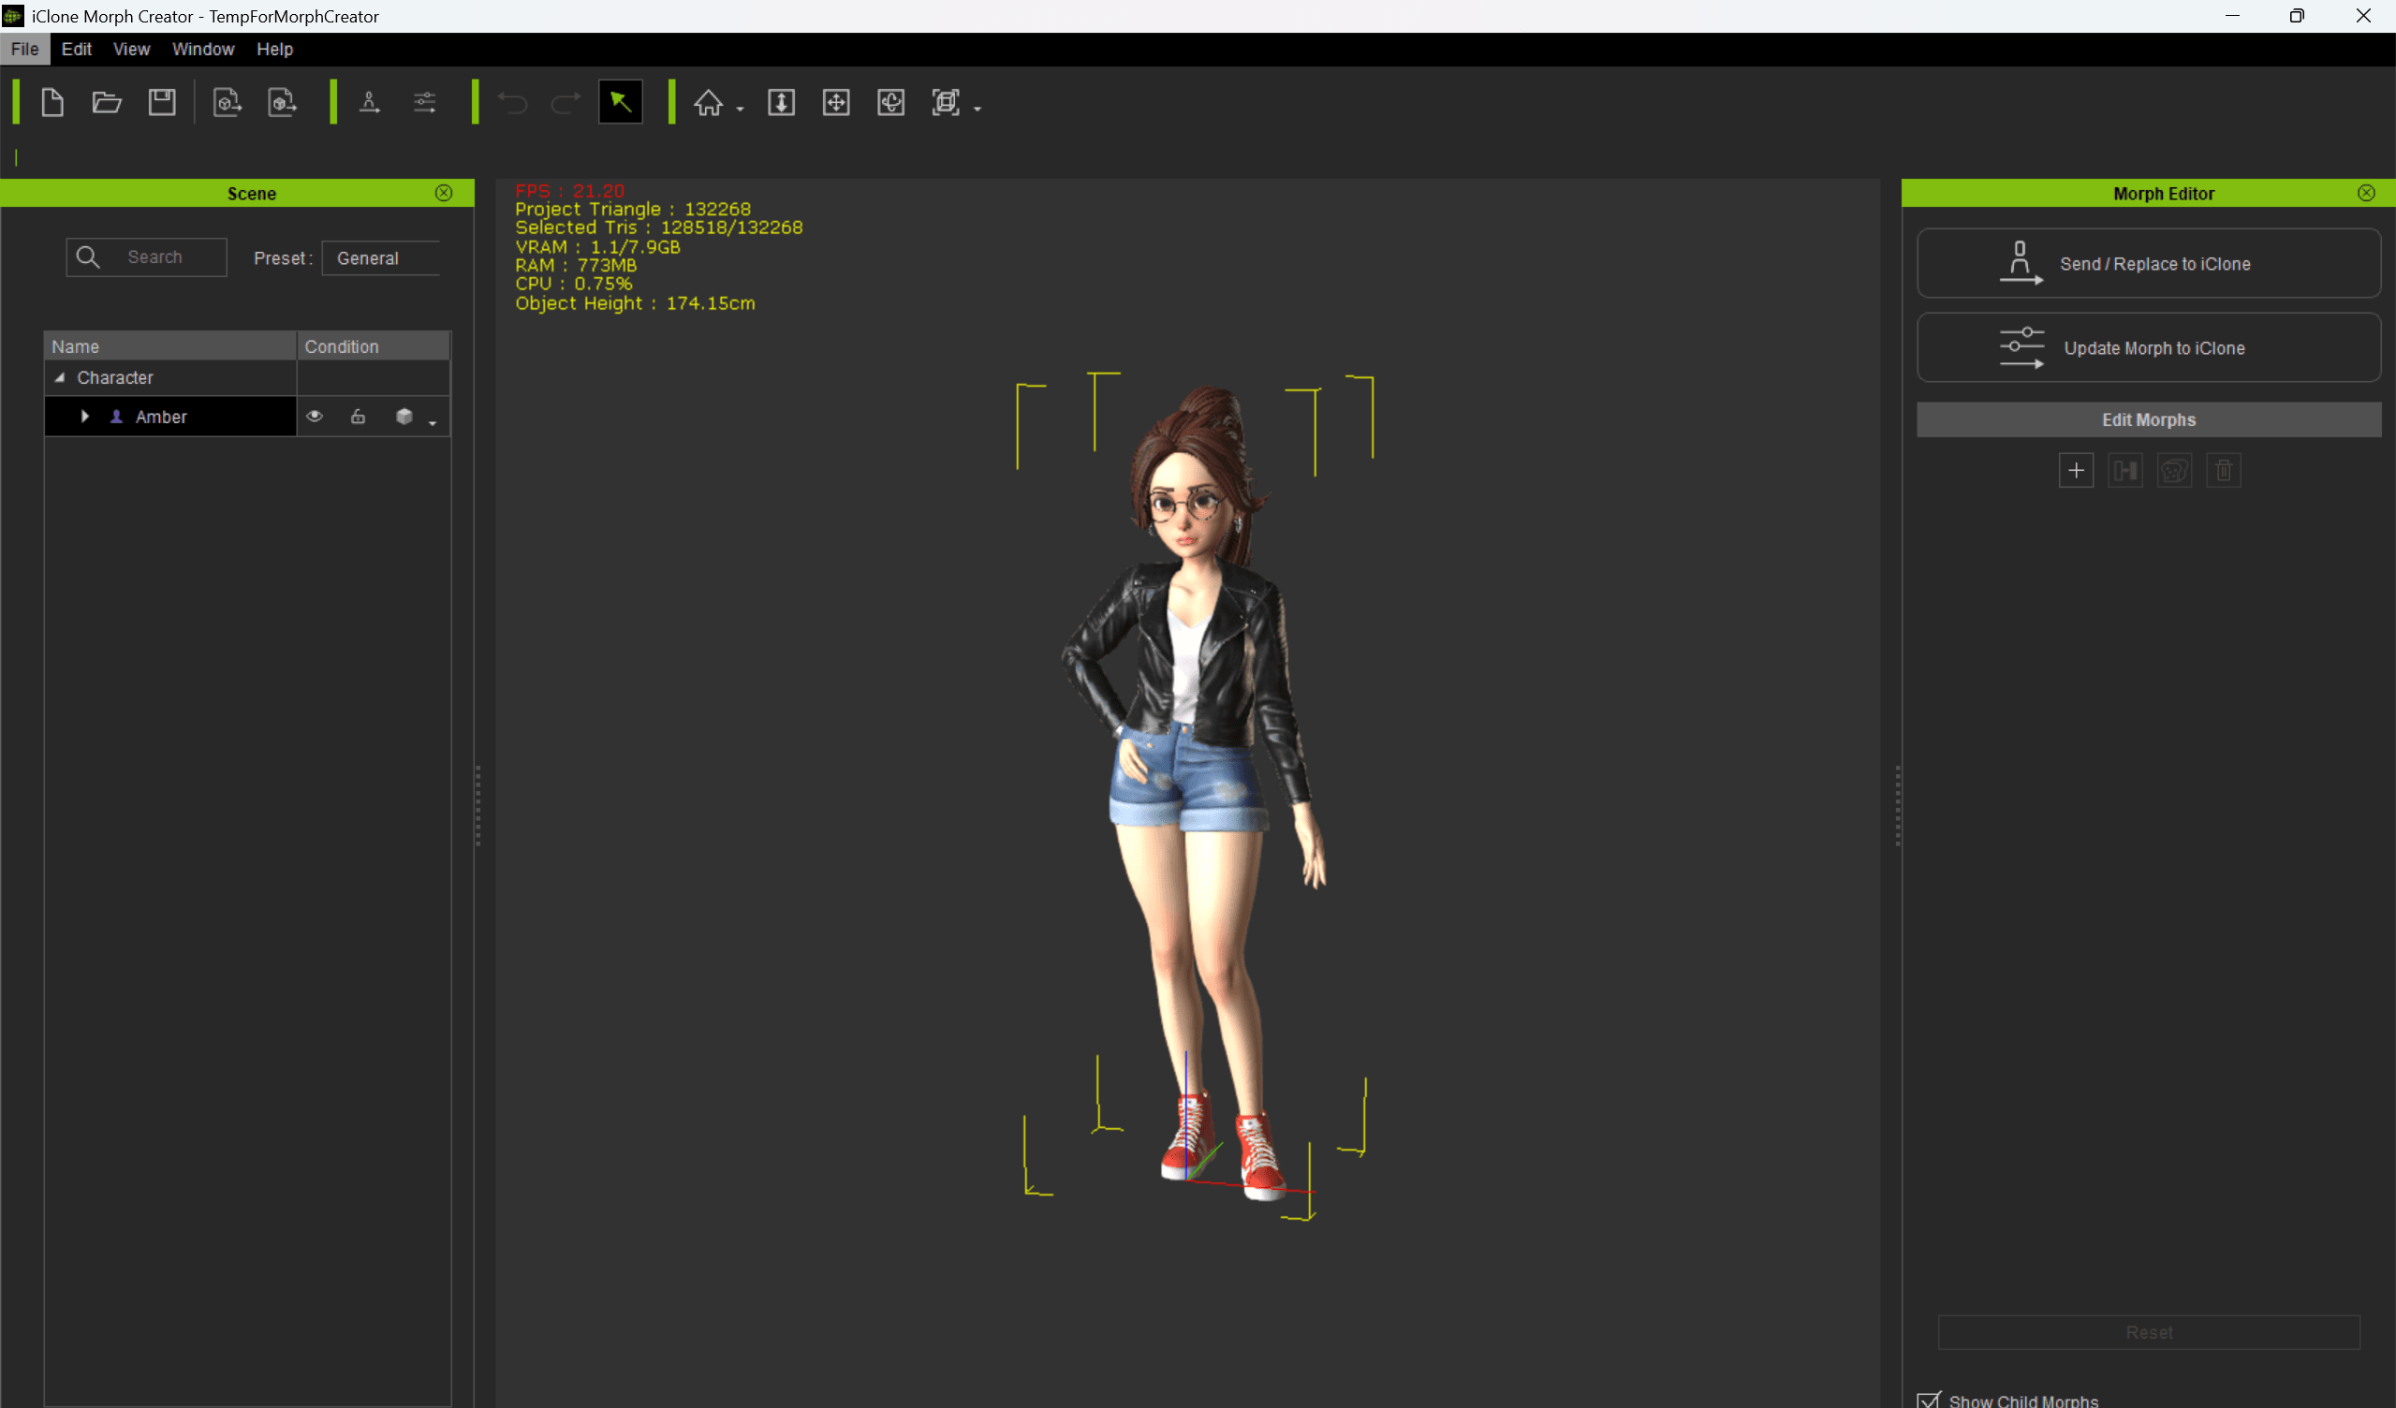Toggle the Show Child Morphs checkbox

pos(1929,1400)
